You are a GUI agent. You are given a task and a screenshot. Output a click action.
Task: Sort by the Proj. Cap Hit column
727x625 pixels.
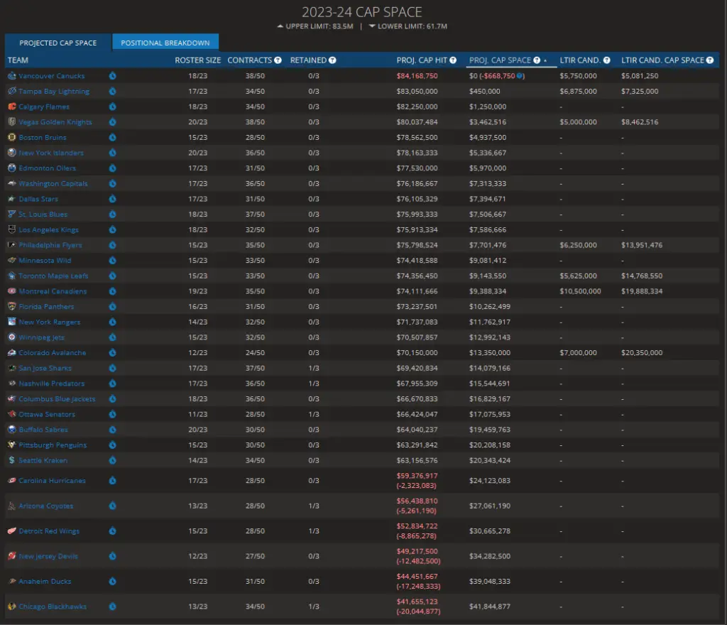pos(422,60)
